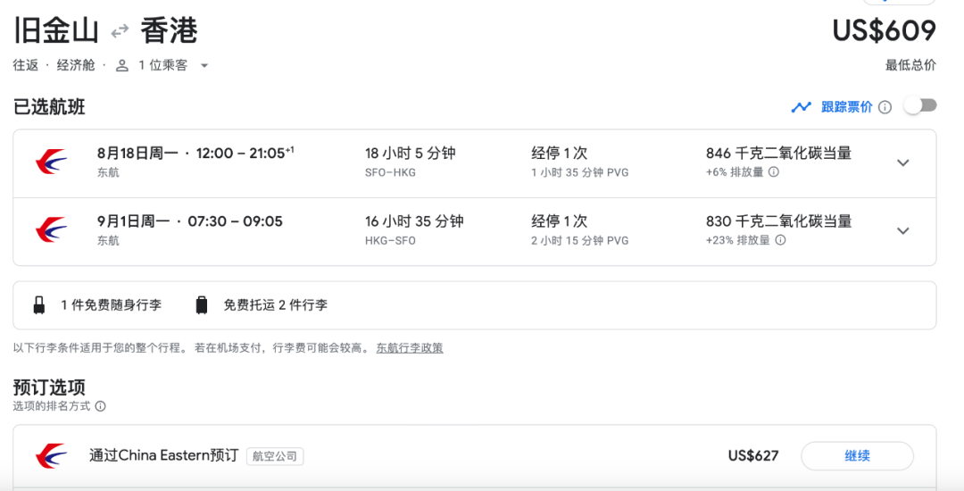Expand the August 18 outbound flight details
Viewport: 964px width, 491px height.
(903, 162)
